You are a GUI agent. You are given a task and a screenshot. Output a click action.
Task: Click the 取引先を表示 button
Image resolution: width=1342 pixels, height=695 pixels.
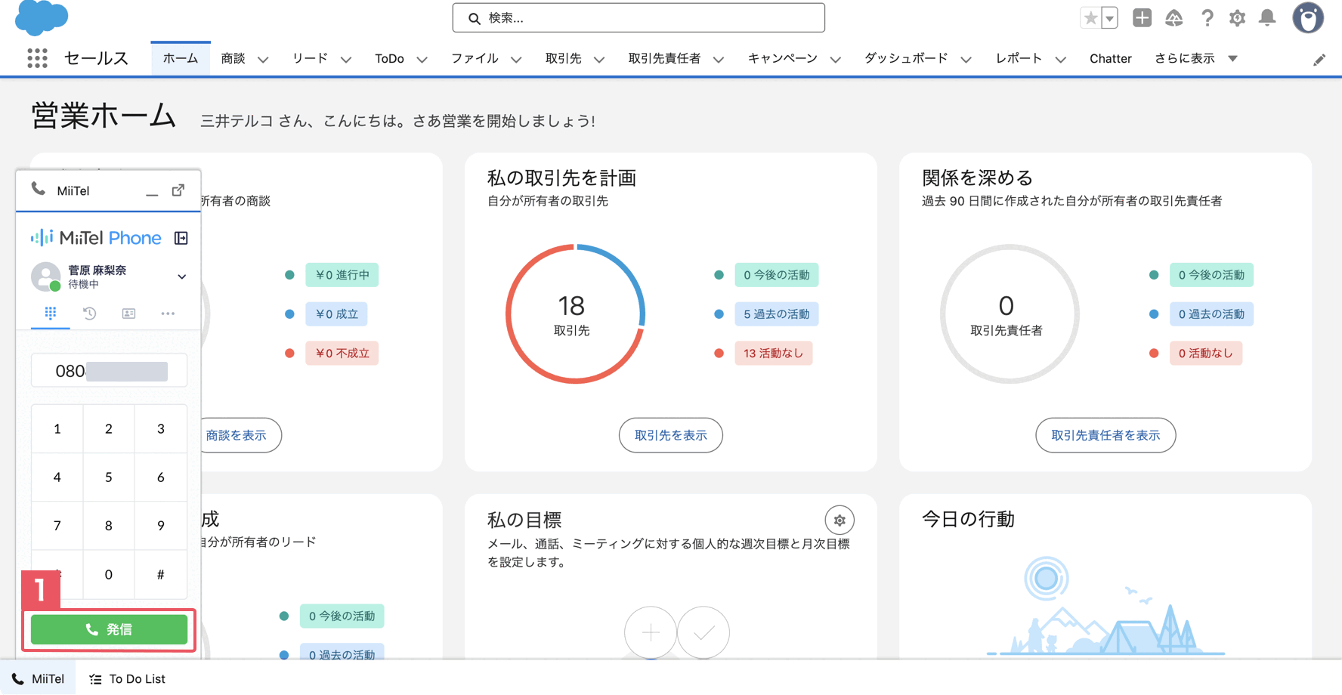coord(671,435)
